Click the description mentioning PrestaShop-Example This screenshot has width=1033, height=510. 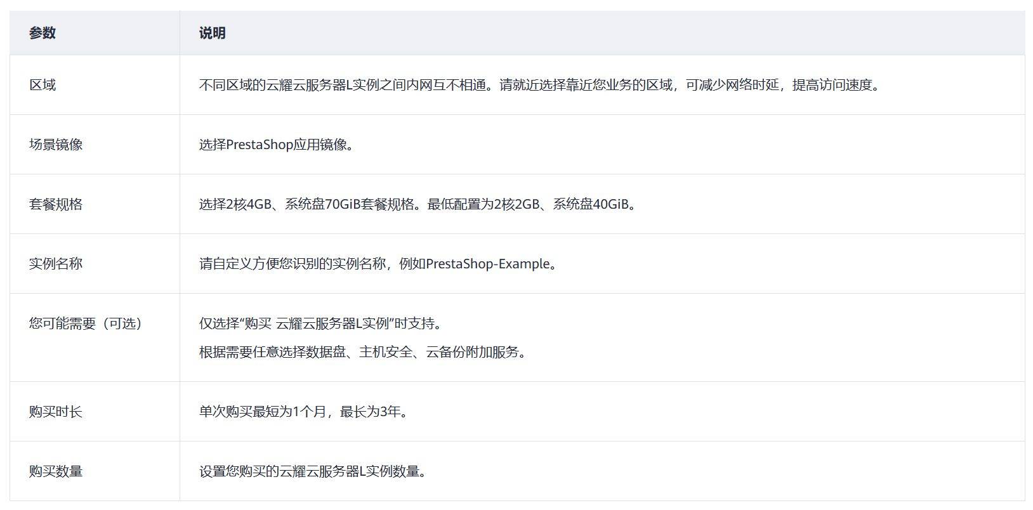pyautogui.click(x=379, y=264)
